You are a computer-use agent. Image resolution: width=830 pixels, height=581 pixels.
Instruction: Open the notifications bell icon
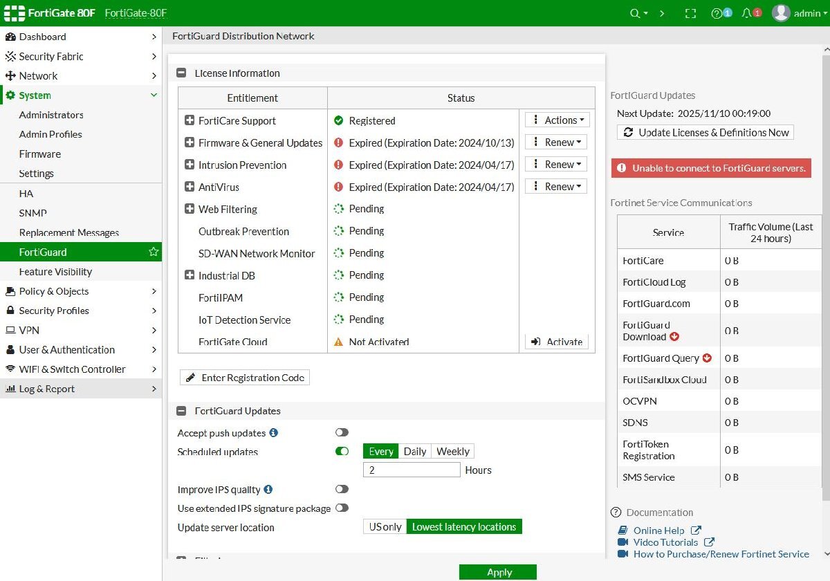click(x=747, y=13)
